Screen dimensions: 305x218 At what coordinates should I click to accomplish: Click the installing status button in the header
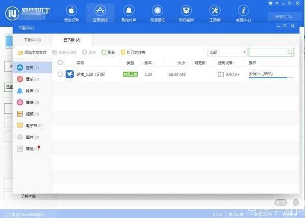pyautogui.click(x=284, y=17)
